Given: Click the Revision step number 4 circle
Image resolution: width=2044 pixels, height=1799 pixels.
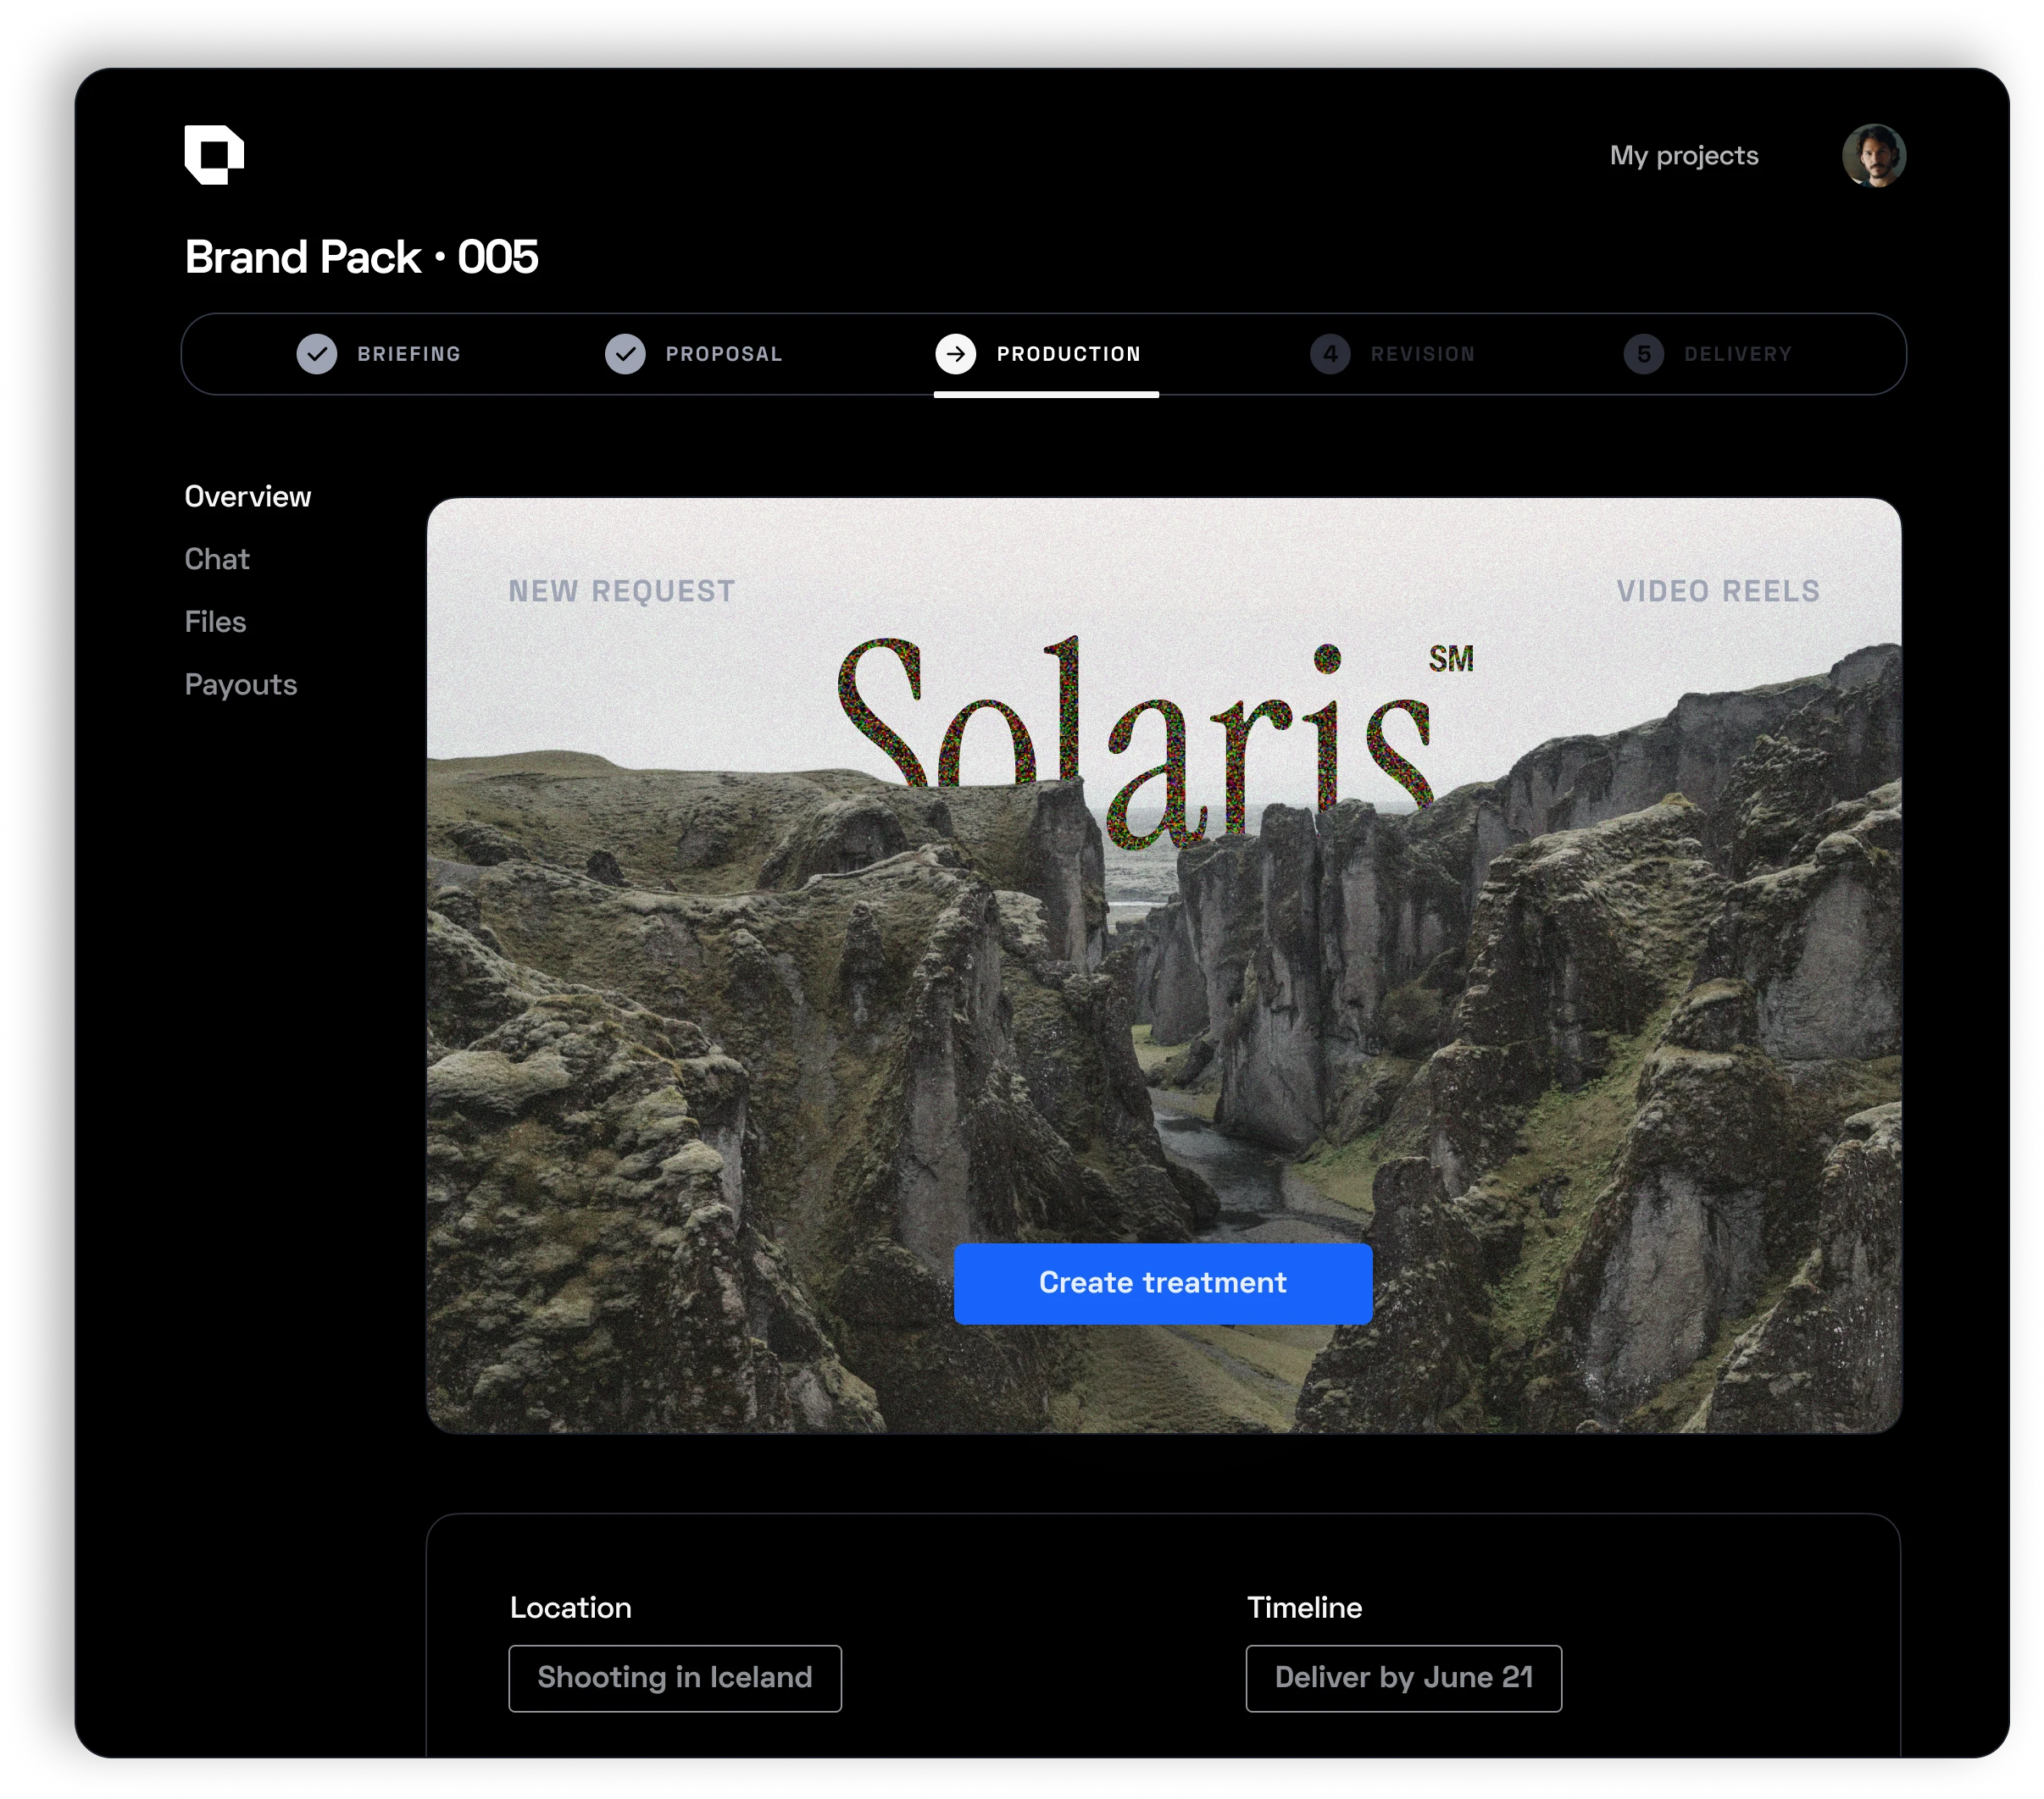Looking at the screenshot, I should [x=1329, y=354].
